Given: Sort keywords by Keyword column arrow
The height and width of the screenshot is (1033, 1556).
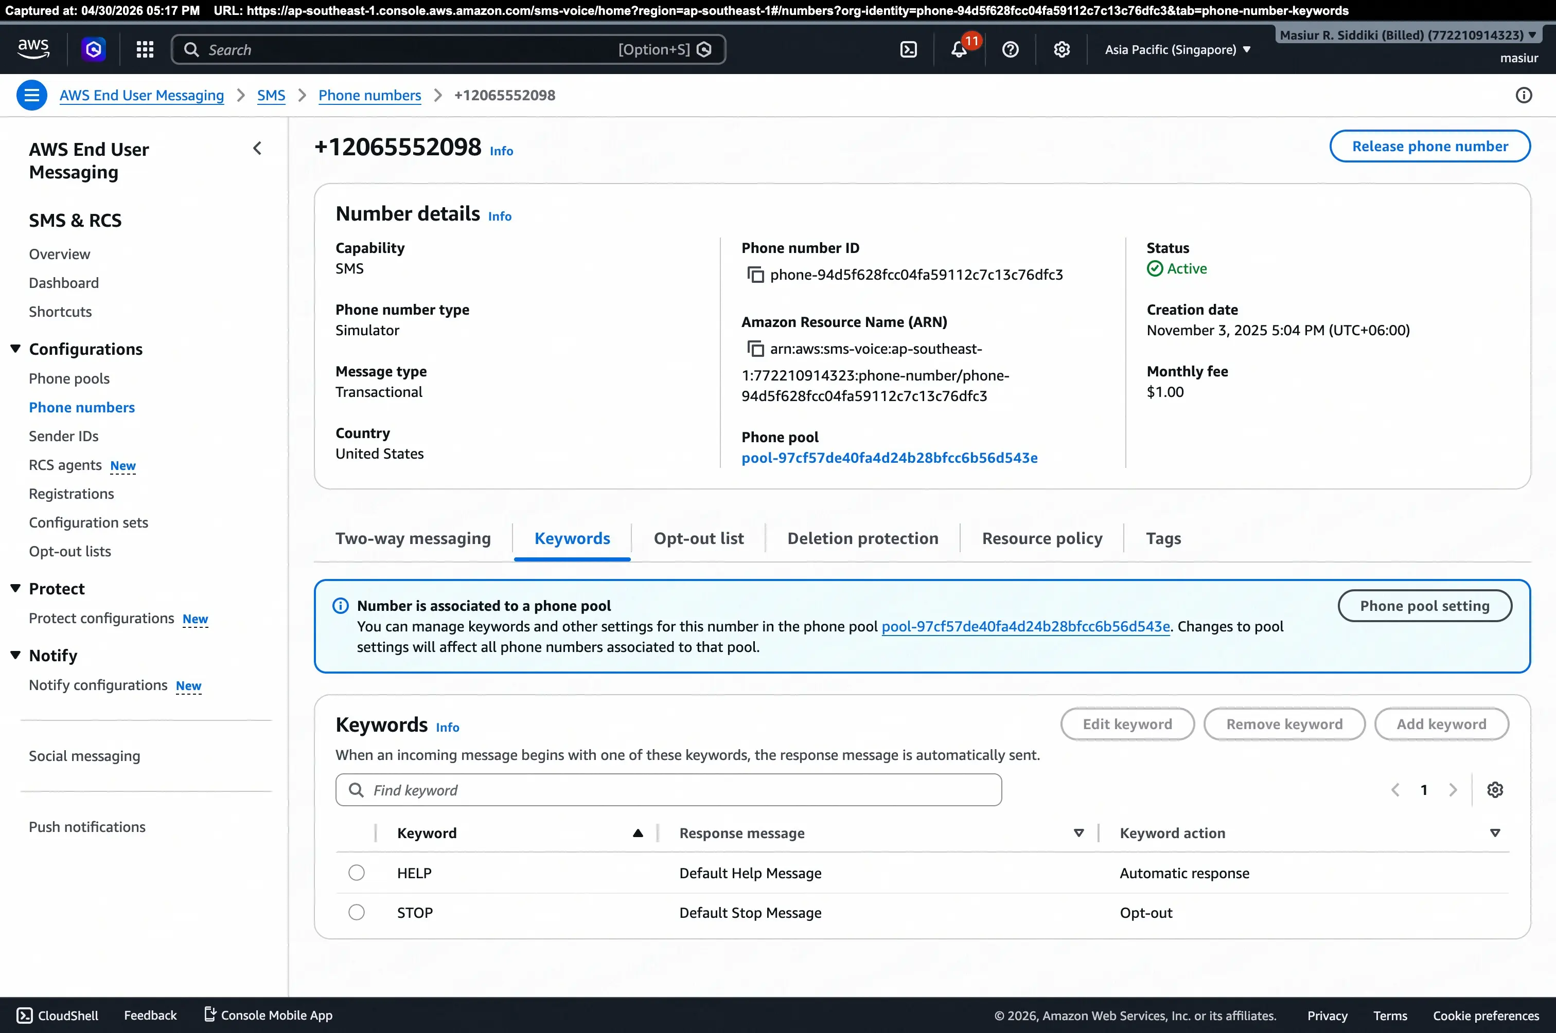Looking at the screenshot, I should (638, 833).
